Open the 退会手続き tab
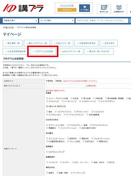131x176 pixels. (109, 43)
